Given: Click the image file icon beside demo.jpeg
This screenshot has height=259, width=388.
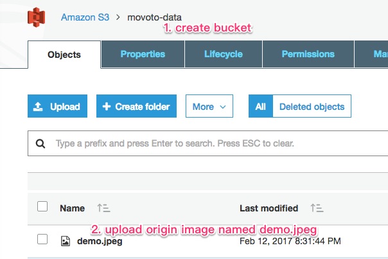Looking at the screenshot, I should 65,242.
